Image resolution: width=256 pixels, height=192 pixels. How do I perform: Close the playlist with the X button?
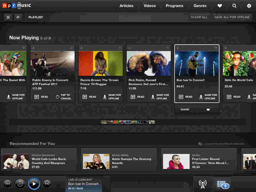pyautogui.click(x=8, y=17)
